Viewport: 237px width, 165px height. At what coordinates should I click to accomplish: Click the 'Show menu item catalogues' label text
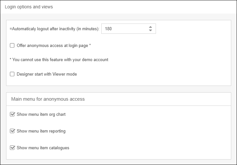tap(43, 148)
